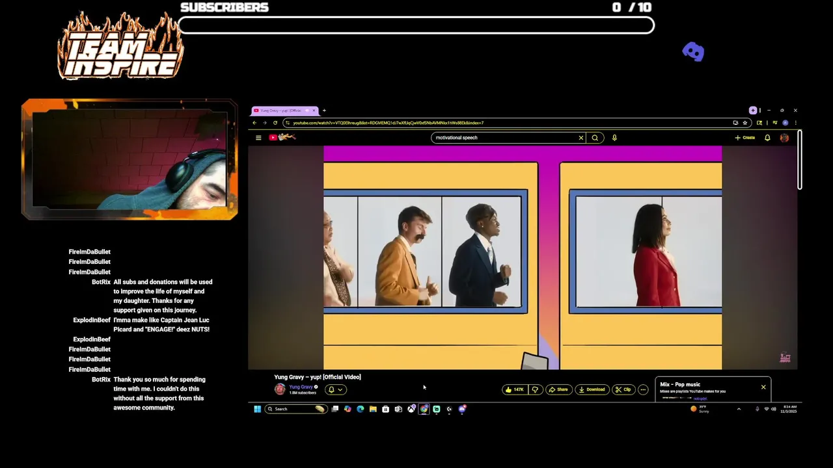Open the YouTube hamburger guide menu

coord(258,138)
